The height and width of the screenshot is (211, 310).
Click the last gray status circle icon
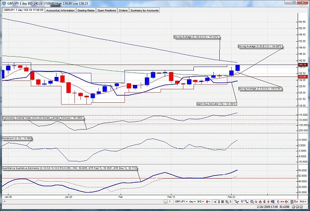click(301, 207)
